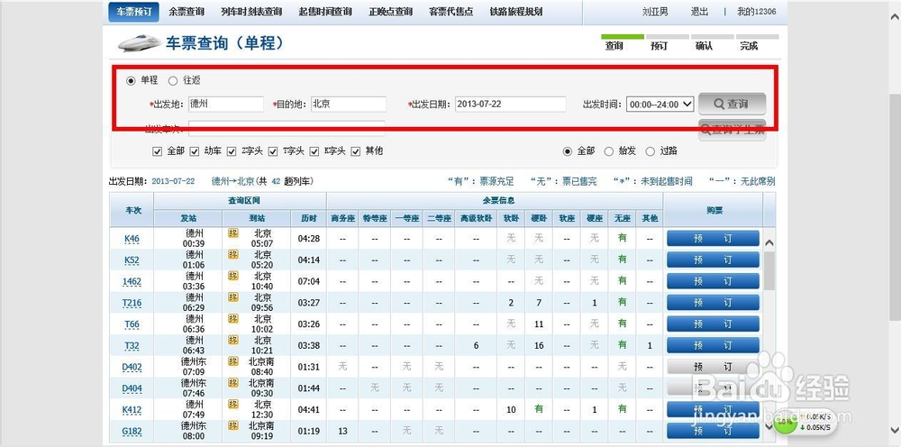Viewport: 901px width, 447px height.
Task: Click the 退出 logout link
Action: point(699,12)
